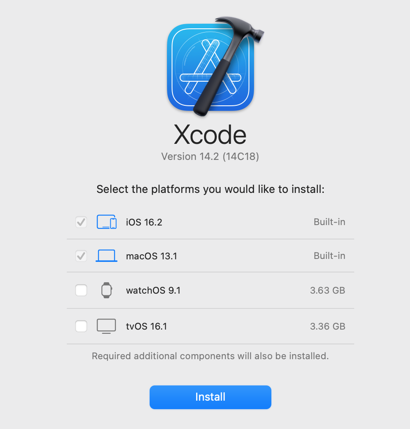This screenshot has width=410, height=429.
Task: Select the tvOS 16.1 label
Action: tap(147, 326)
